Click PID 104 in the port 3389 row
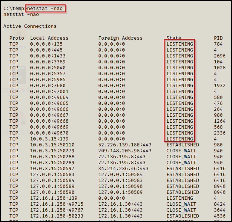The height and width of the screenshot is (222, 232). click(218, 62)
